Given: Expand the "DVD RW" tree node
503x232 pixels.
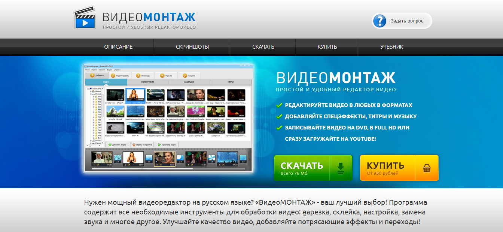Looking at the screenshot, I should click(x=91, y=140).
